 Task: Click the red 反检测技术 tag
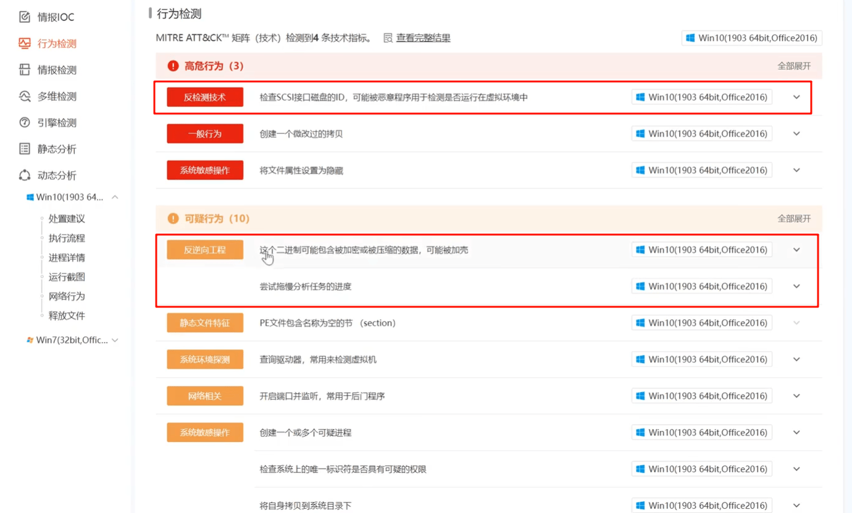pos(205,97)
